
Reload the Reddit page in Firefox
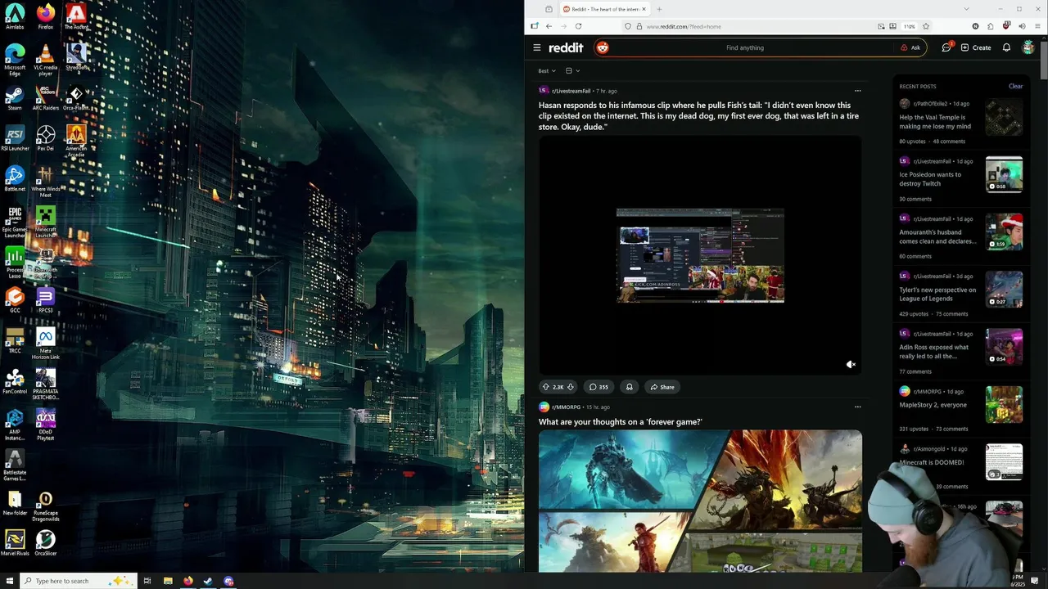578,26
